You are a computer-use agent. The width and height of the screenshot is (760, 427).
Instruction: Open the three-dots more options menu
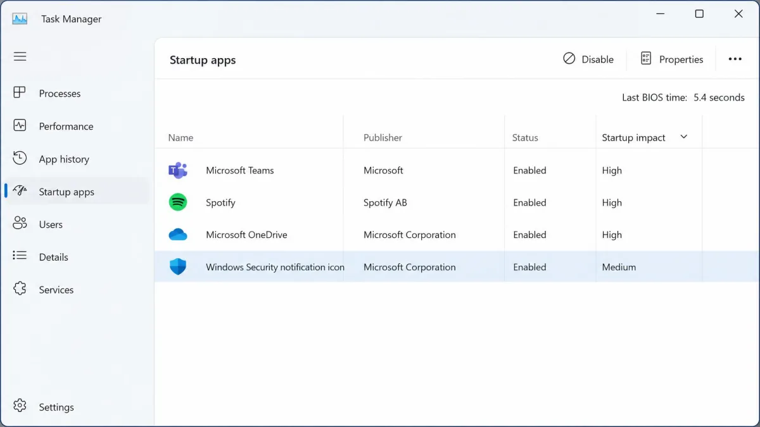pyautogui.click(x=735, y=59)
